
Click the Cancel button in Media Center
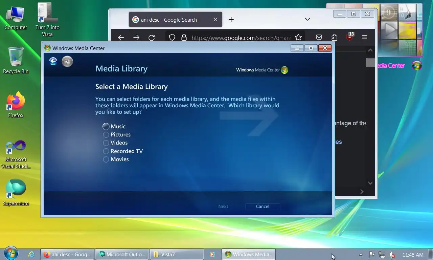point(263,207)
